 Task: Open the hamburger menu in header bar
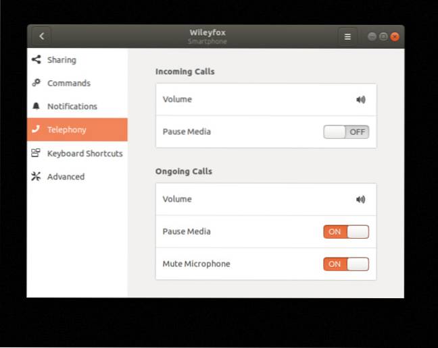point(347,36)
